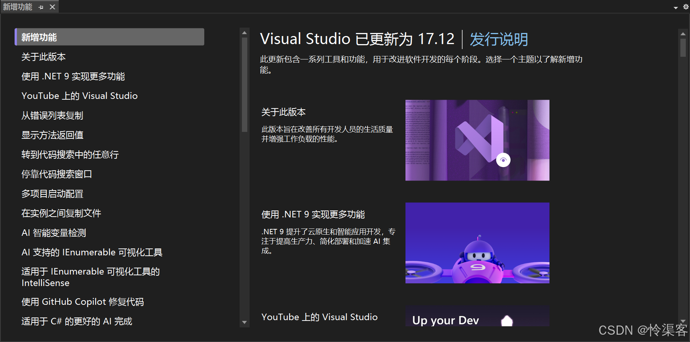Click the 新增功能 document tab title
Image resolution: width=690 pixels, height=342 pixels.
(x=18, y=7)
